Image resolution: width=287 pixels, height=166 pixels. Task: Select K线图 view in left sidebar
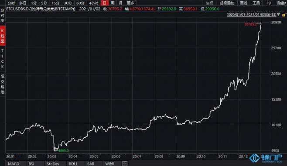pos(3,36)
